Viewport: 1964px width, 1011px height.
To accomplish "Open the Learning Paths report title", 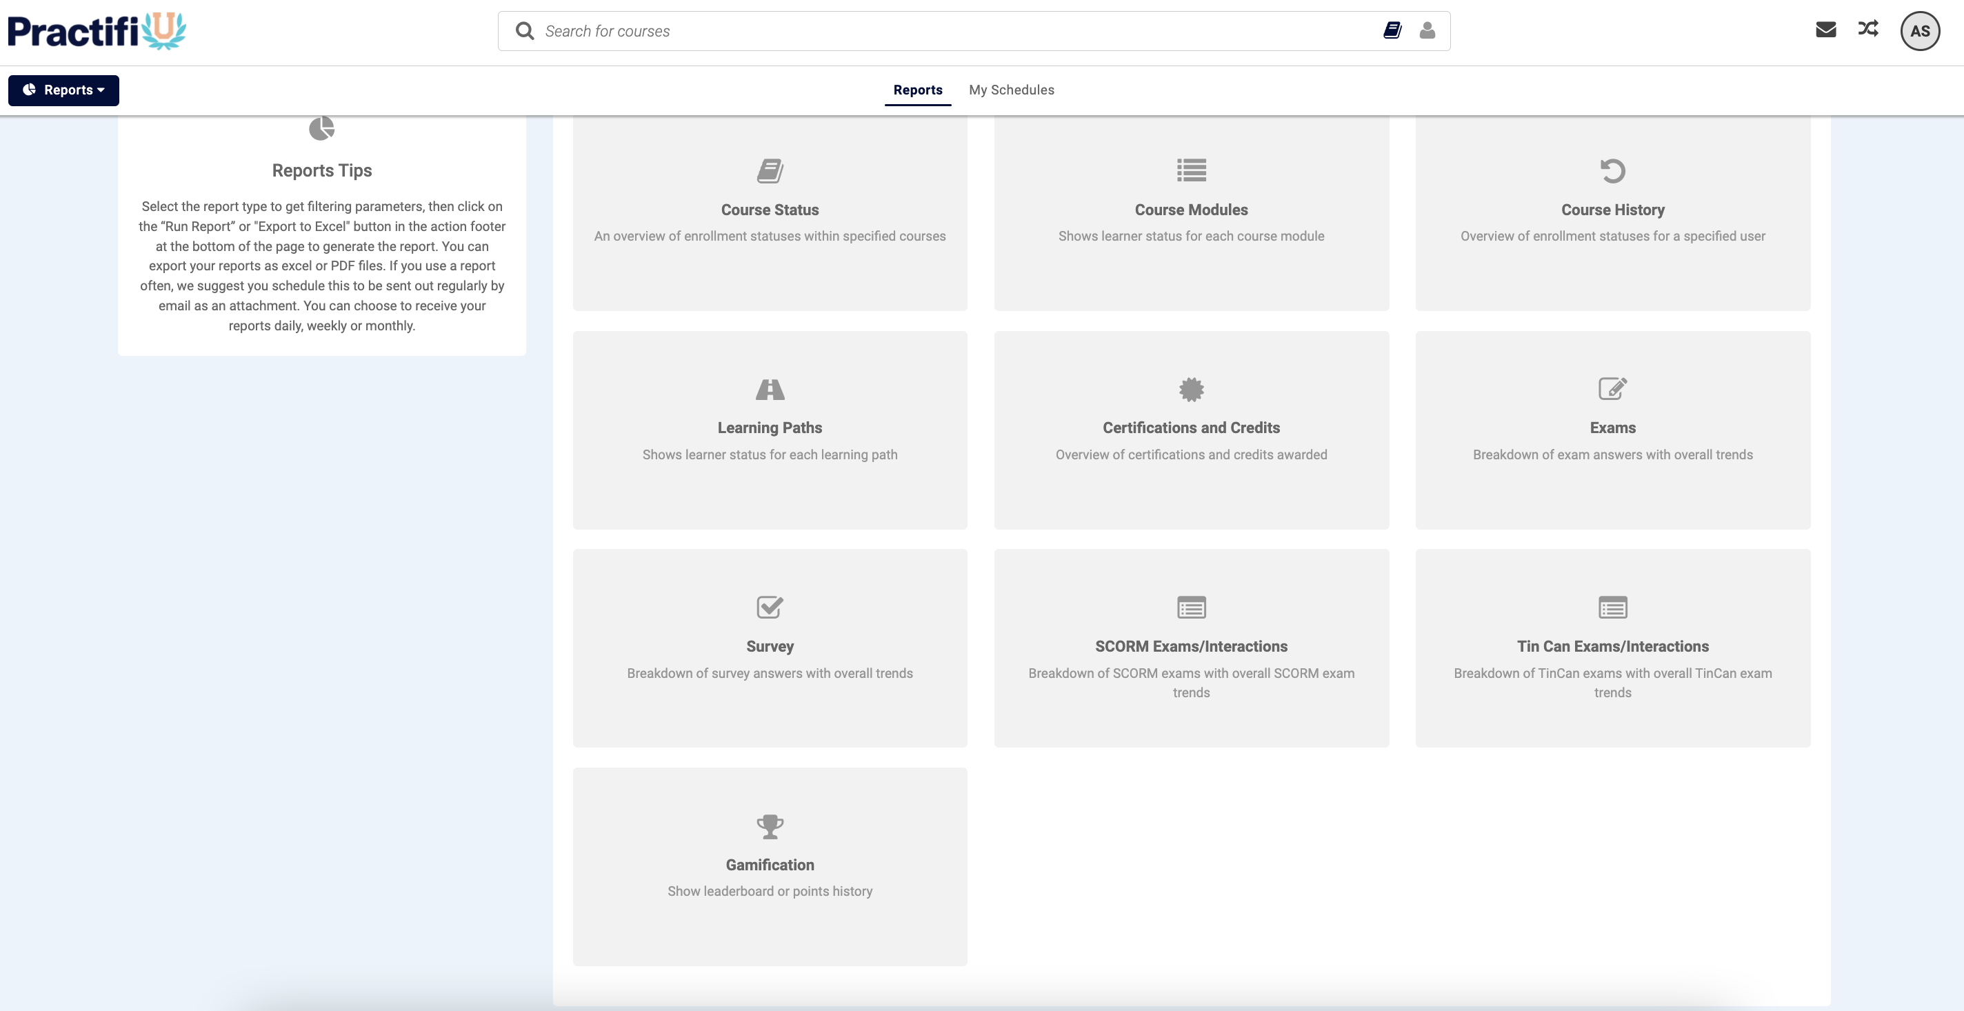I will (x=770, y=428).
